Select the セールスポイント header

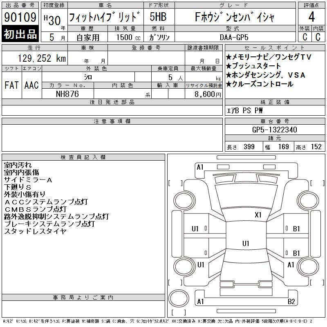(x=275, y=48)
